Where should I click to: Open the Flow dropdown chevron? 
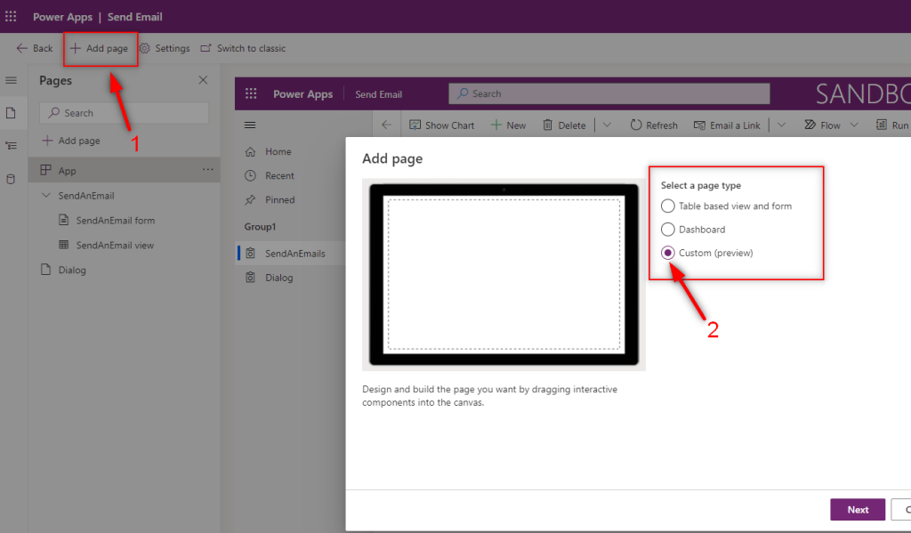pos(854,125)
